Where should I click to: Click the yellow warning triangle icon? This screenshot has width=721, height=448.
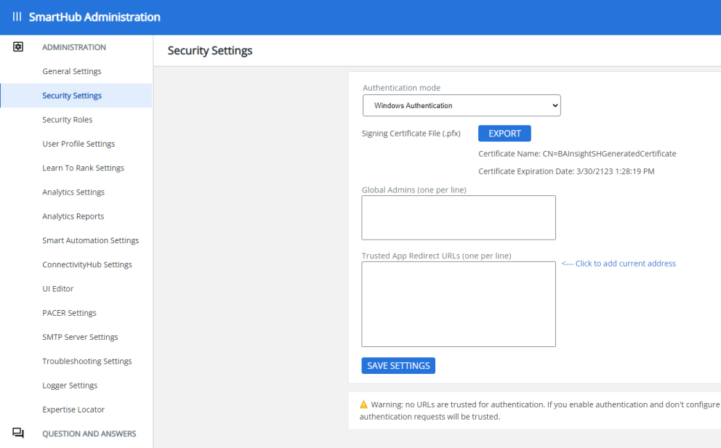point(364,404)
